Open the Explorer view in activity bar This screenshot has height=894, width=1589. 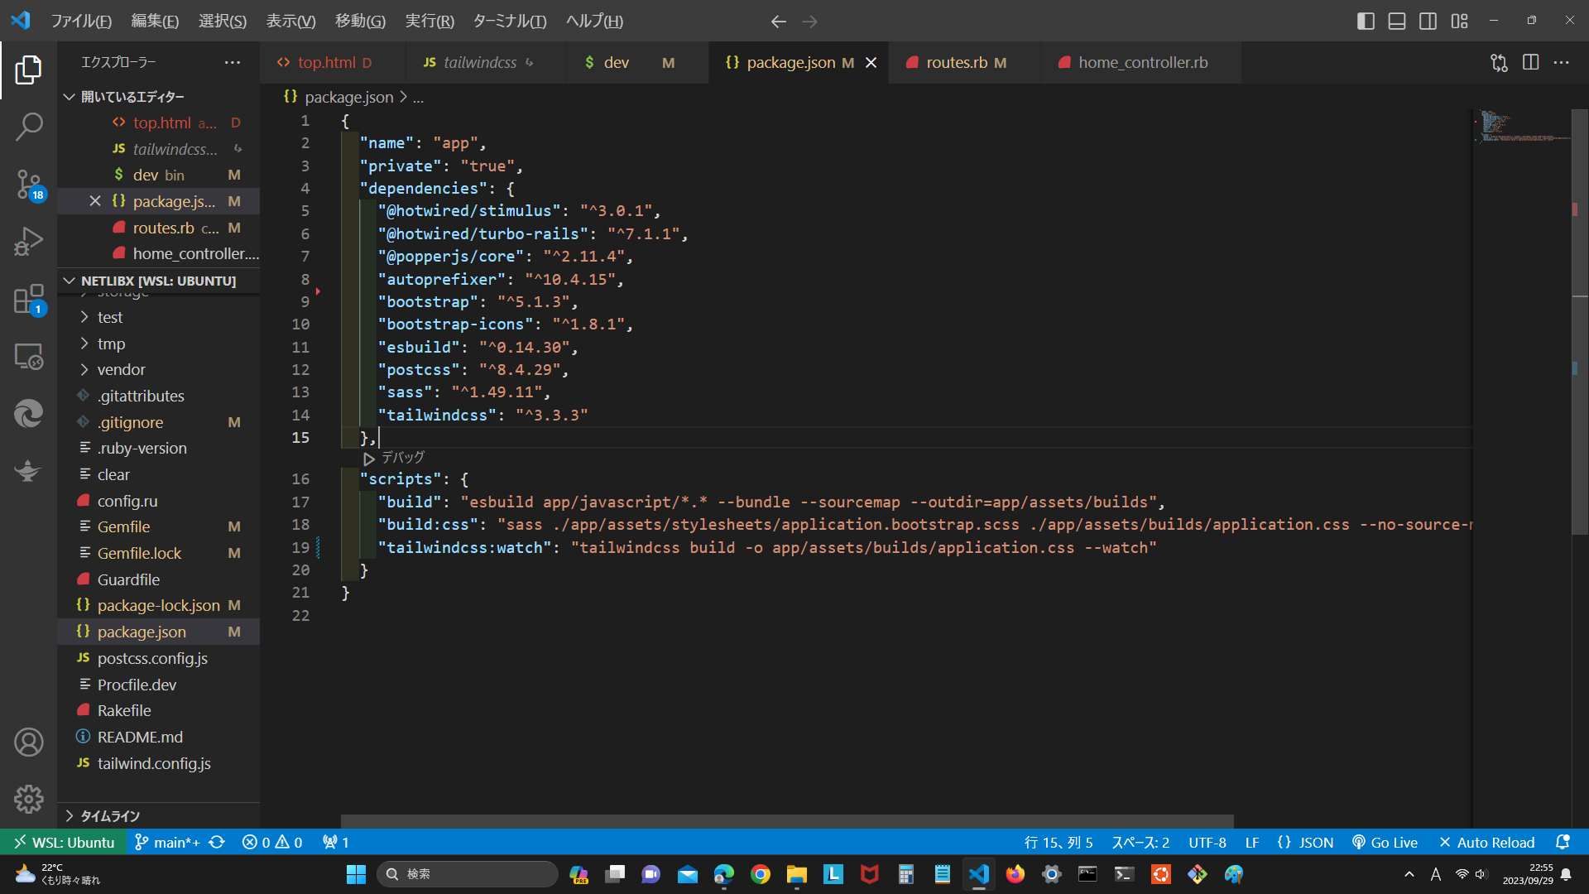pyautogui.click(x=28, y=70)
